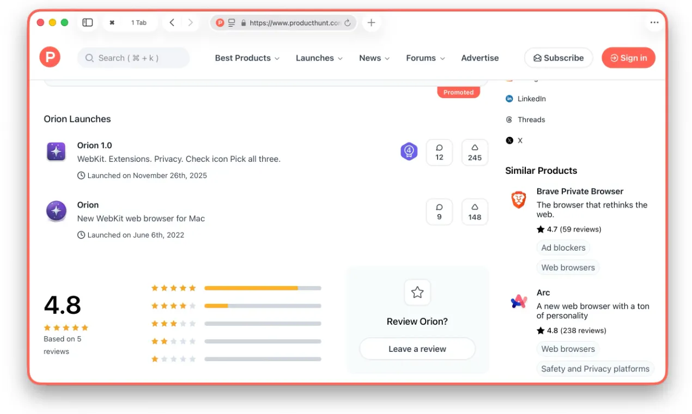Click the purple number 4 badge
This screenshot has height=414, width=692.
tap(409, 151)
